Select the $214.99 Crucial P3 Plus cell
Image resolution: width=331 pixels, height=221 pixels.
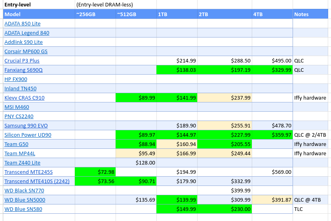click(x=177, y=60)
